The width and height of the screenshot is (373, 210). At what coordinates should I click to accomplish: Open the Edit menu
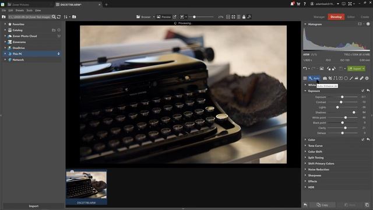coord(10,10)
